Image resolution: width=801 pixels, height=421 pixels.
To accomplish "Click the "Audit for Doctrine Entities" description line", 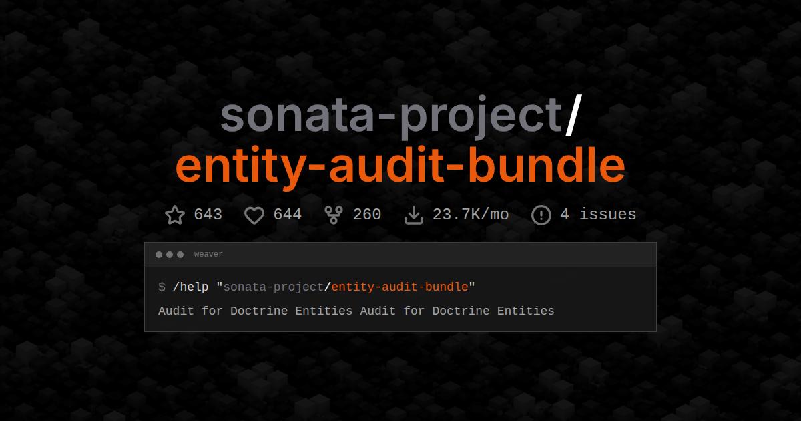I will pyautogui.click(x=356, y=311).
